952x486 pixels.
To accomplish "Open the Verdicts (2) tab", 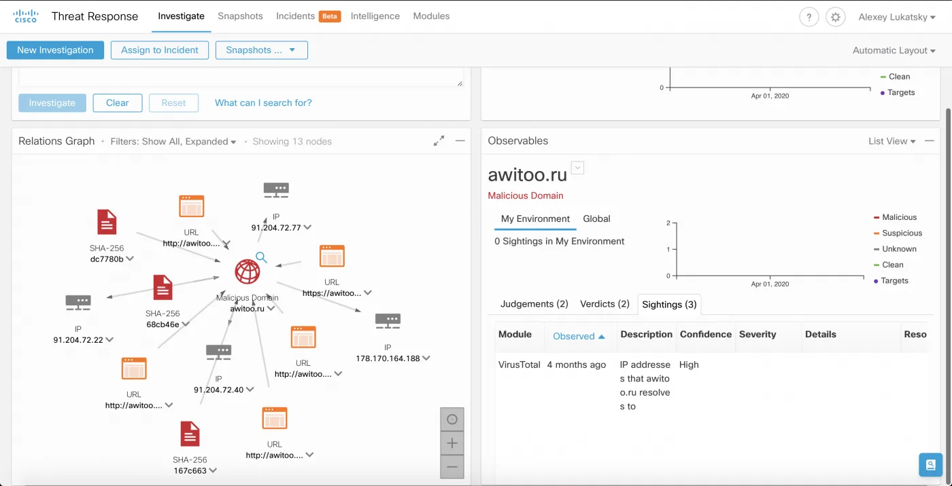I will [605, 304].
